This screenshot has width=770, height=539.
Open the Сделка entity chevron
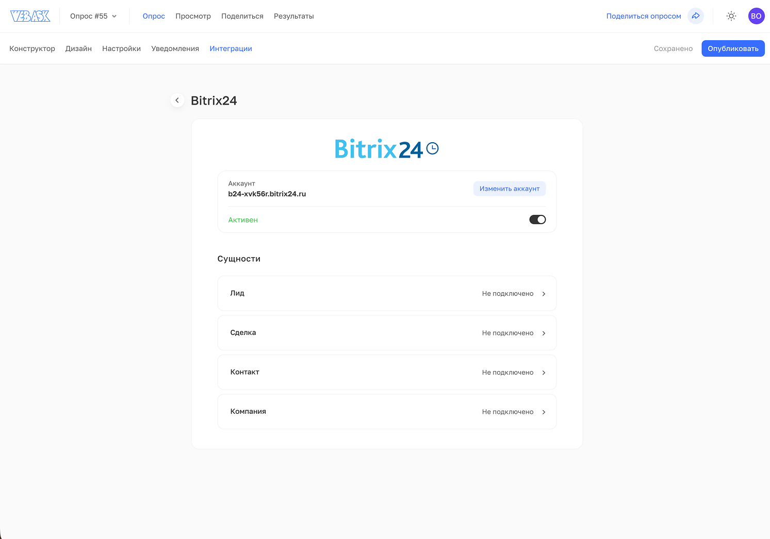pyautogui.click(x=544, y=333)
